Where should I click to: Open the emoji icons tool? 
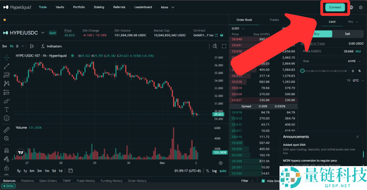[6, 118]
